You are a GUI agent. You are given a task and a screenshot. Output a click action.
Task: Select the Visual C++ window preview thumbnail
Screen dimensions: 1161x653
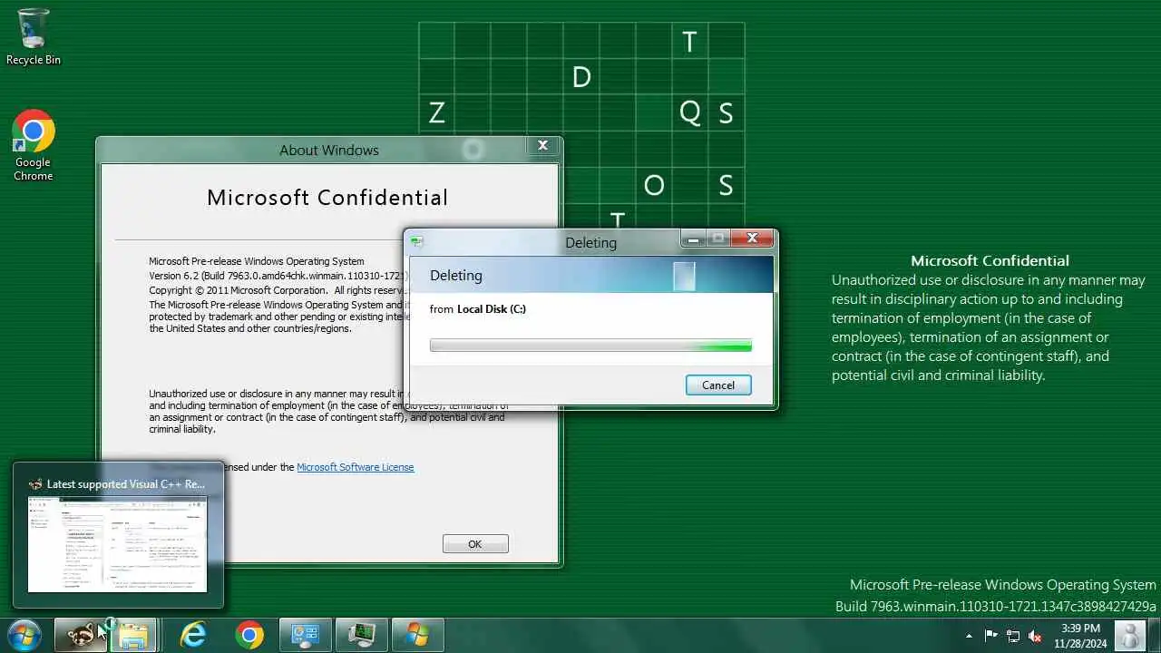(118, 544)
